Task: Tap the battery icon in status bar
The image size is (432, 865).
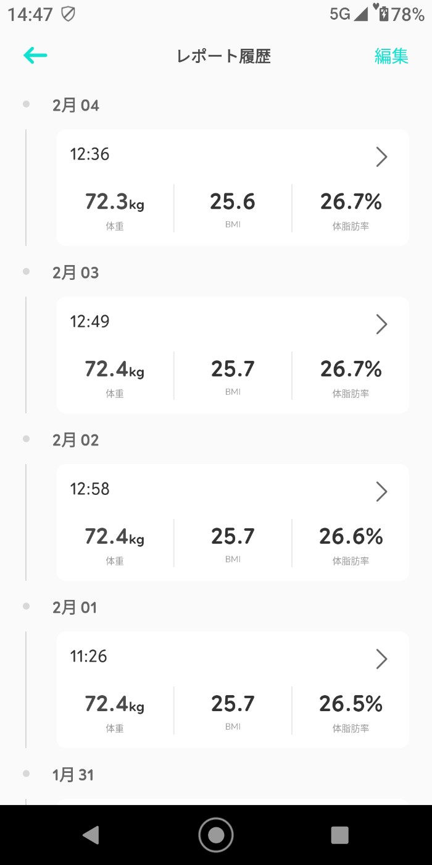Action: [383, 14]
